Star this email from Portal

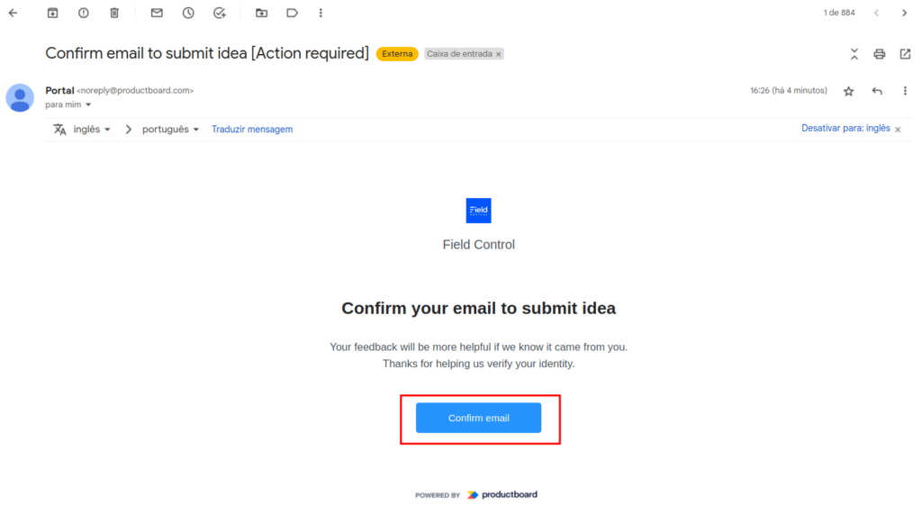pos(848,91)
